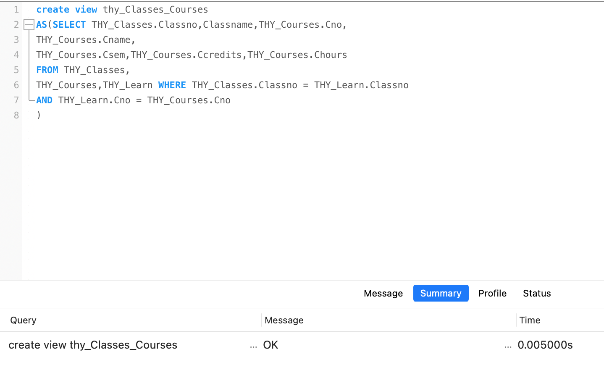Show the Status tab
The width and height of the screenshot is (604, 378).
pyautogui.click(x=536, y=293)
